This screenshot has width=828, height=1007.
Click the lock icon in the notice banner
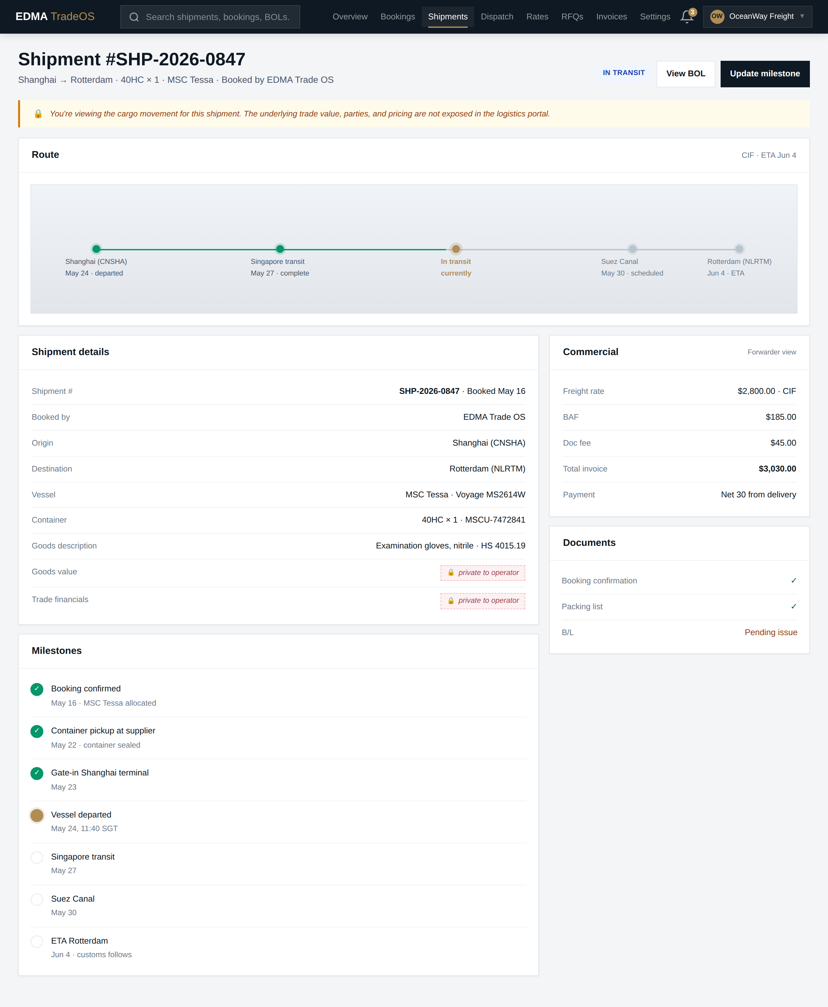(x=38, y=114)
